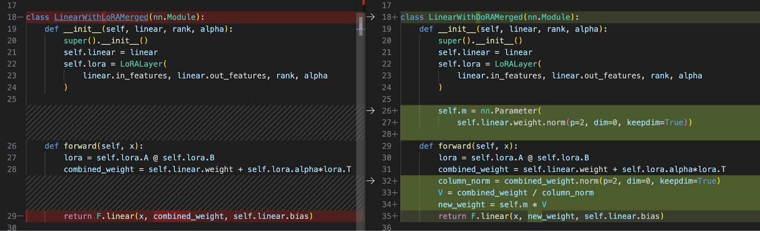760x231 pixels.
Task: Click the plus marker on line 34
Action: [395, 204]
